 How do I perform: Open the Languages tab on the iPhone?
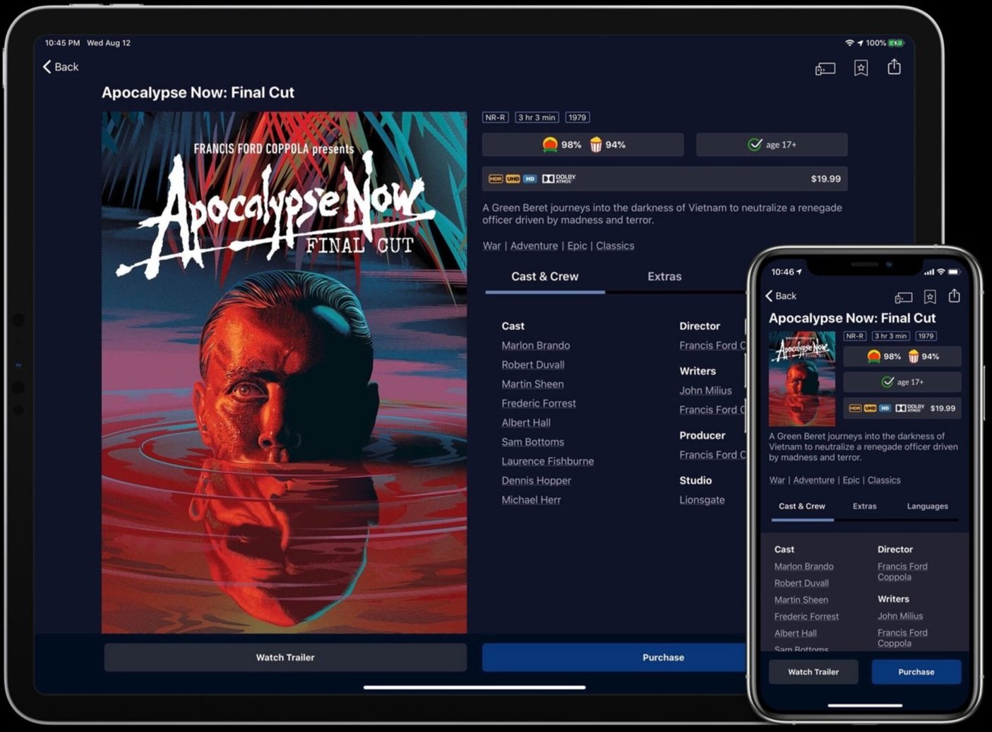[x=927, y=506]
